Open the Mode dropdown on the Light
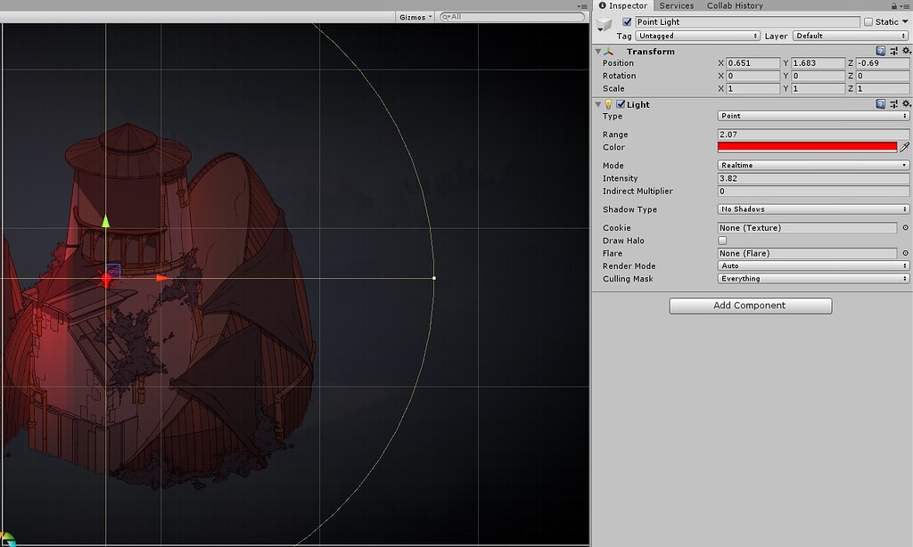The height and width of the screenshot is (547, 913). click(x=812, y=165)
